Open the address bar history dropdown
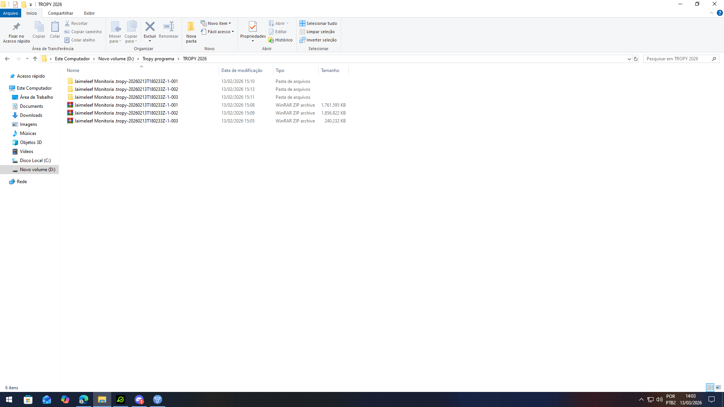Screen dimensions: 724x407 point(629,59)
